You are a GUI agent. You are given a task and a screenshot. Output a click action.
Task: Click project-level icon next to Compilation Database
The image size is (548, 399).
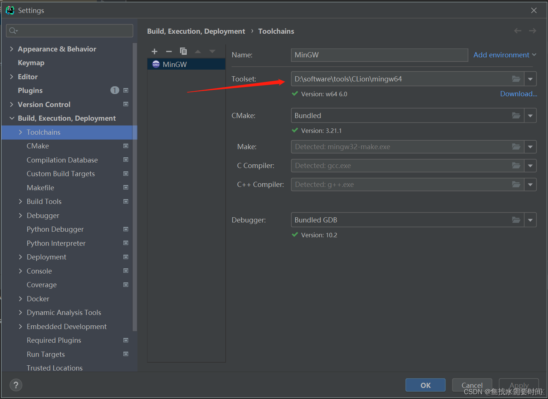click(x=126, y=160)
